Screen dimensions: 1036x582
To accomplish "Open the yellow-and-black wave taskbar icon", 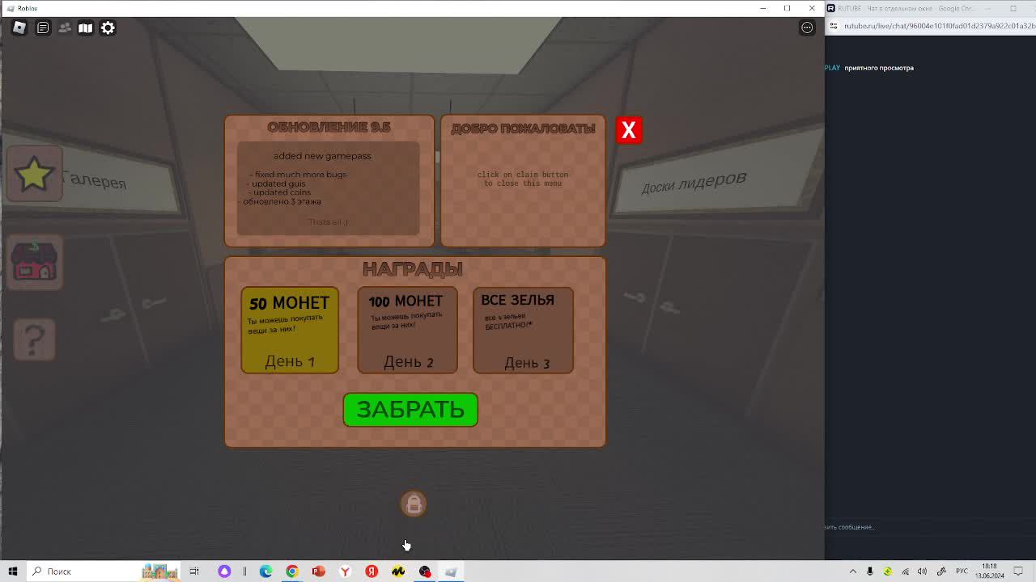I will [398, 571].
